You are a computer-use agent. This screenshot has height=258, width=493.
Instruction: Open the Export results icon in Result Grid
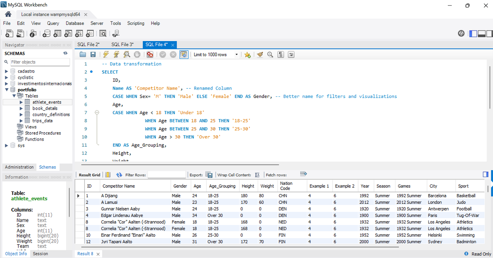tap(209, 175)
